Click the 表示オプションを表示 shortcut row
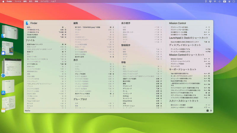 click(95, 94)
